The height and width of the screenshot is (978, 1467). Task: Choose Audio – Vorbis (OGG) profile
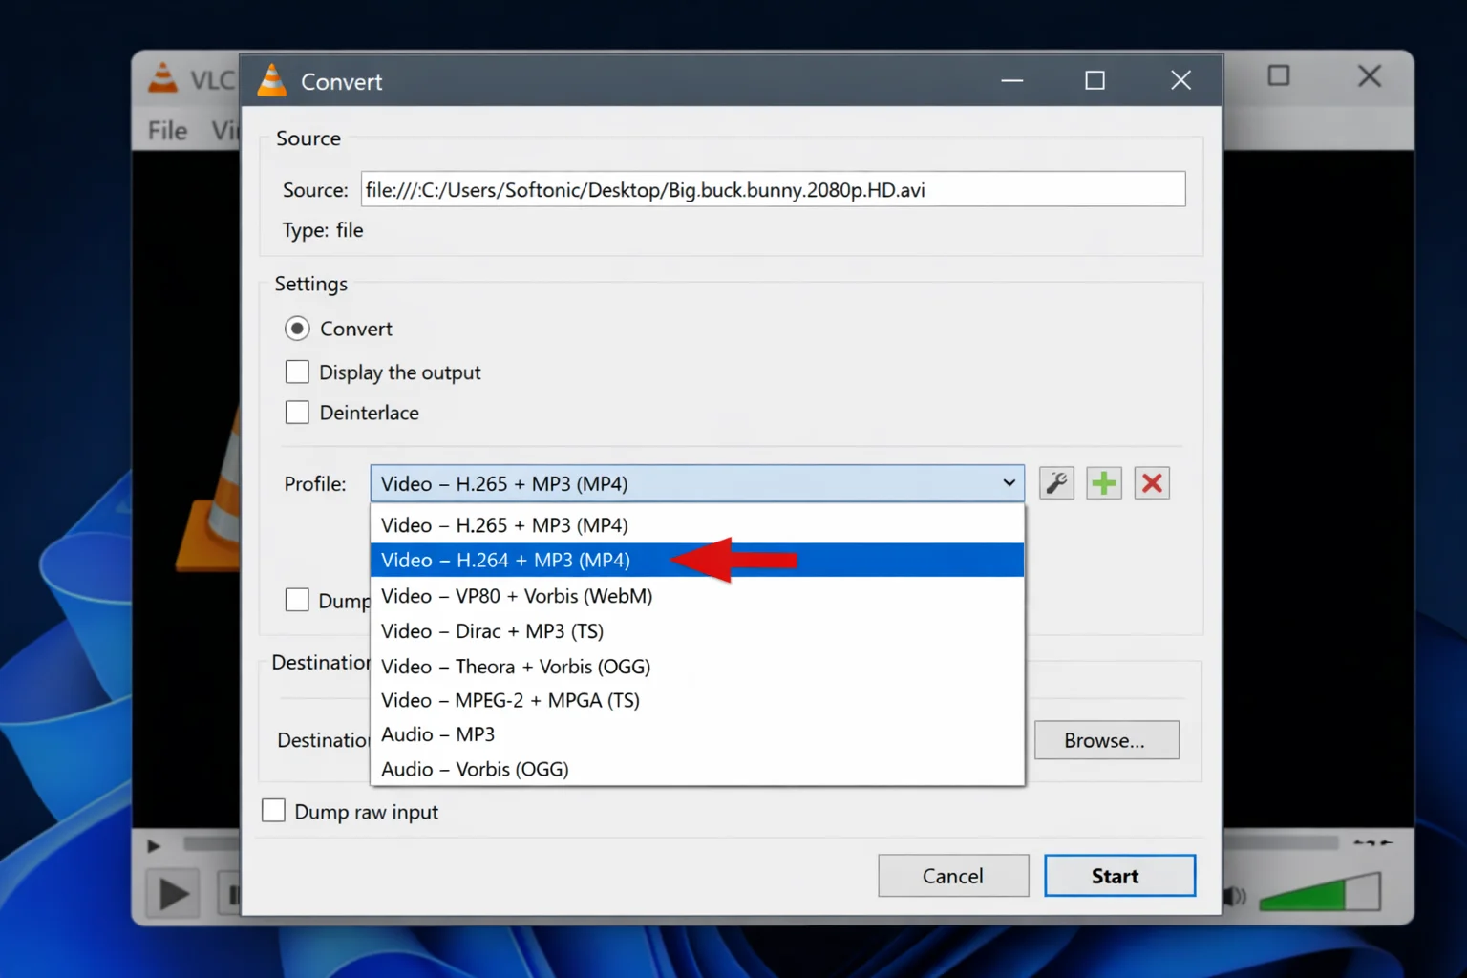coord(697,769)
